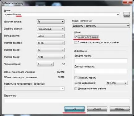Click the 192 MB packing memory value
This screenshot has width=134, height=116.
coord(61,72)
